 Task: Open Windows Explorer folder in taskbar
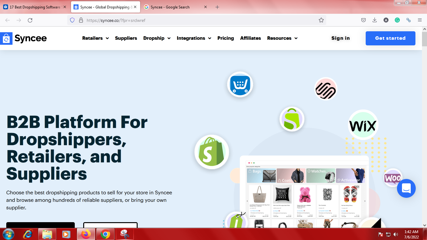click(47, 234)
